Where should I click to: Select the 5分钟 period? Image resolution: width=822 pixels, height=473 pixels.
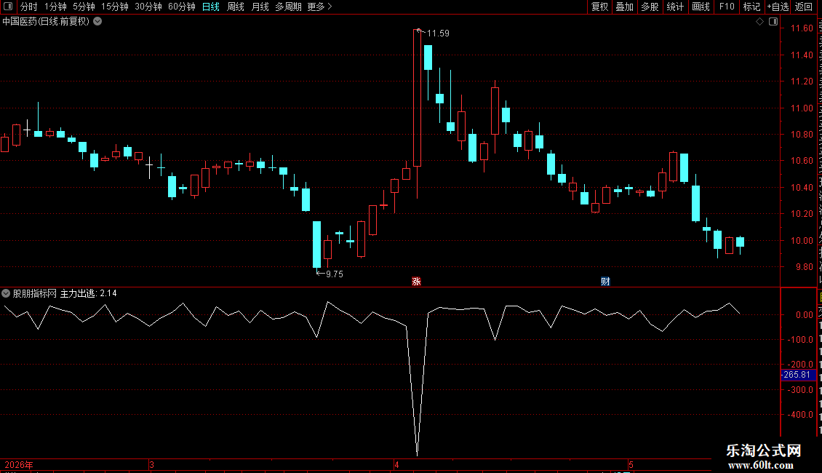click(x=84, y=7)
